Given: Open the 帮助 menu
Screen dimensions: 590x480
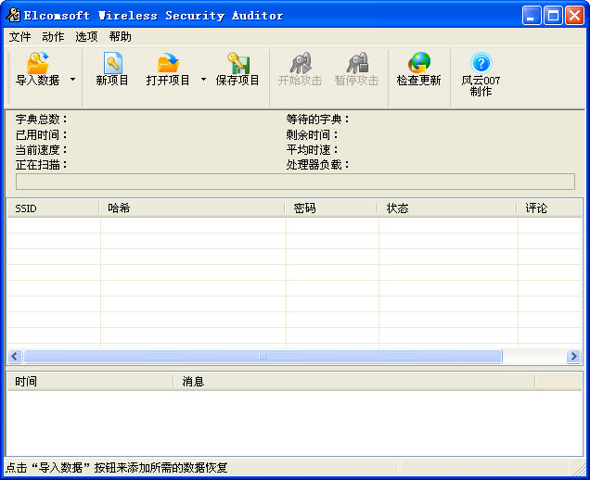Looking at the screenshot, I should pos(121,37).
